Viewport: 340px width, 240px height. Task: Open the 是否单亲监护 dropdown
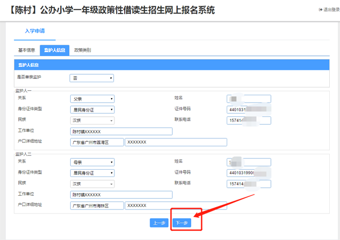pyautogui.click(x=92, y=78)
